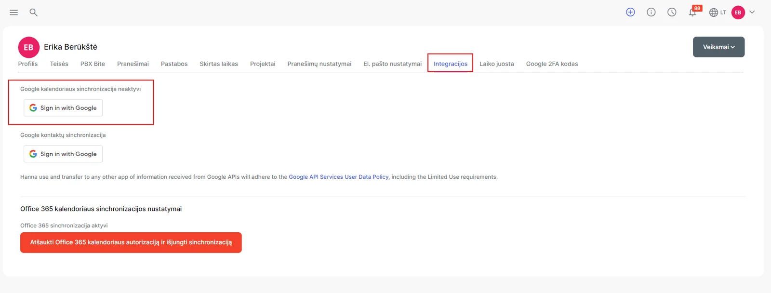This screenshot has width=771, height=293.
Task: Revoke Office 365 calendar authorization button
Action: (x=131, y=242)
